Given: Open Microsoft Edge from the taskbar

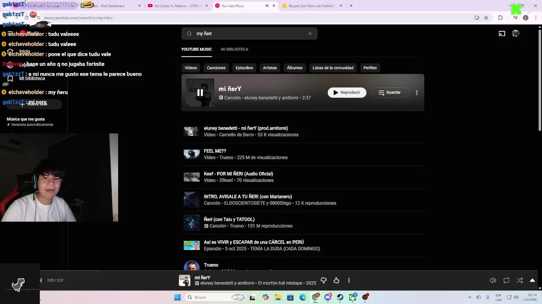Looking at the screenshot, I should (x=303, y=297).
